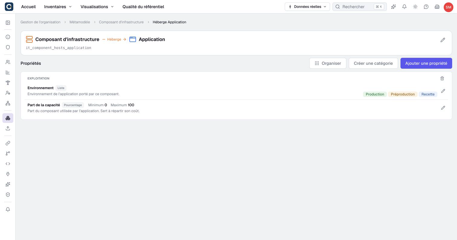Click the bell icon in the top bar

coord(404,7)
